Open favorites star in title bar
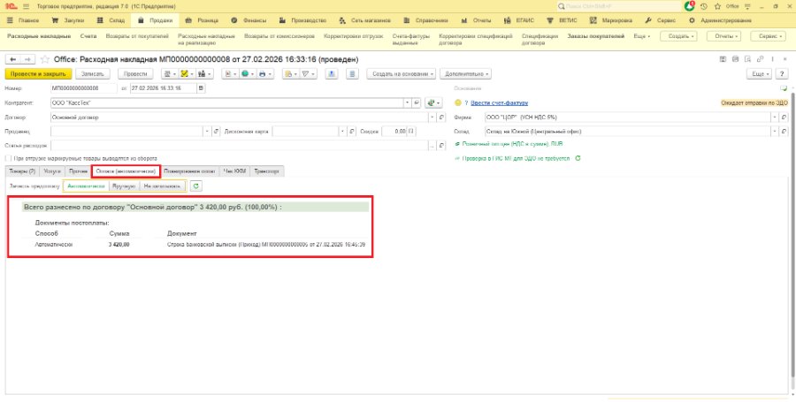 (x=717, y=6)
